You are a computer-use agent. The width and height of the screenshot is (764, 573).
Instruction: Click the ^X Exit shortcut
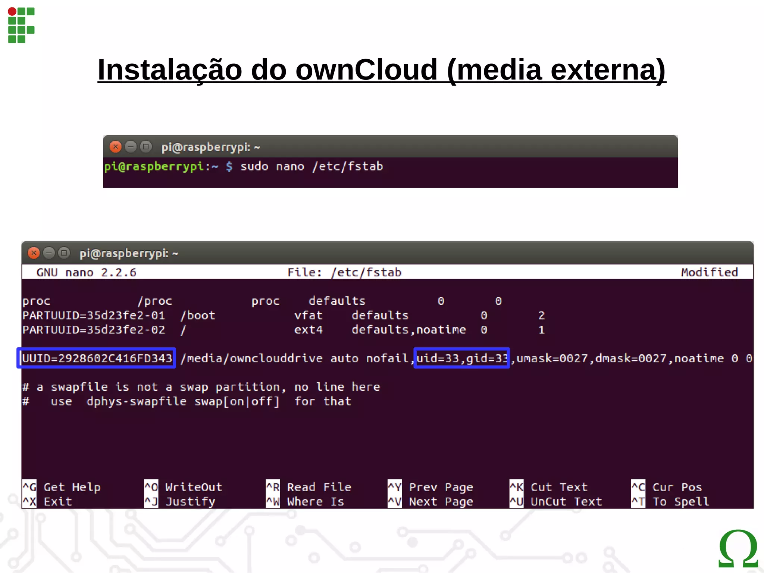(47, 502)
